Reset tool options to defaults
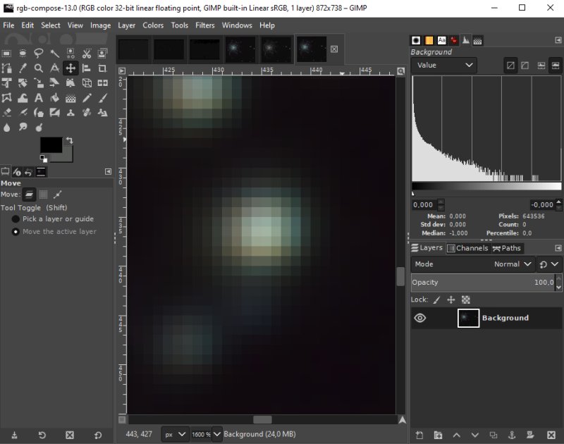This screenshot has width=564, height=444. point(98,436)
